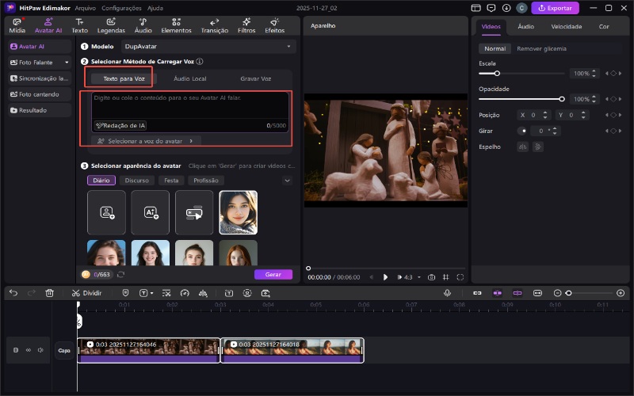
Task: Open the 4:3 aspect ratio dropdown
Action: pyautogui.click(x=419, y=277)
